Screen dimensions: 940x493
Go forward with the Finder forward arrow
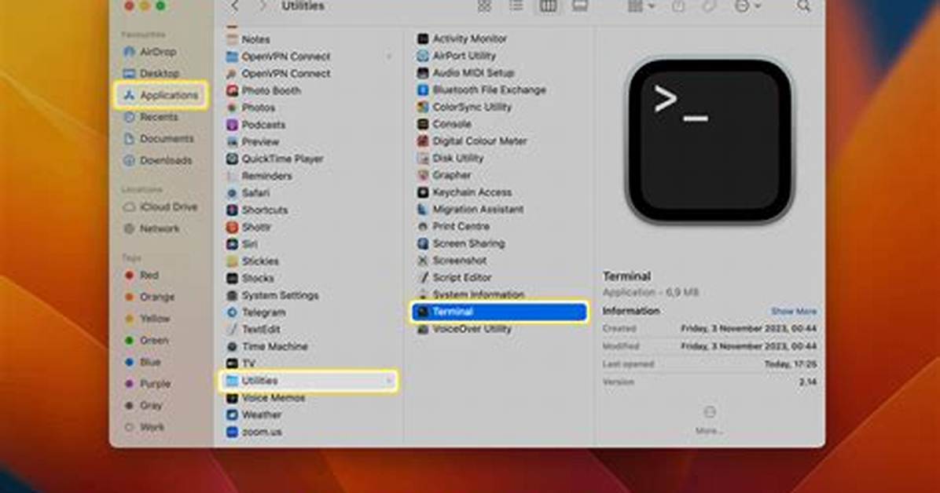point(262,6)
